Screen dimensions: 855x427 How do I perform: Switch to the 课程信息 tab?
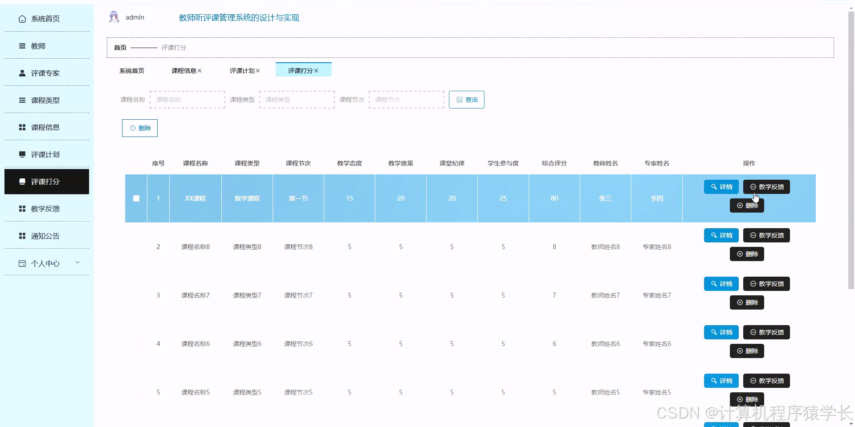[x=184, y=70]
